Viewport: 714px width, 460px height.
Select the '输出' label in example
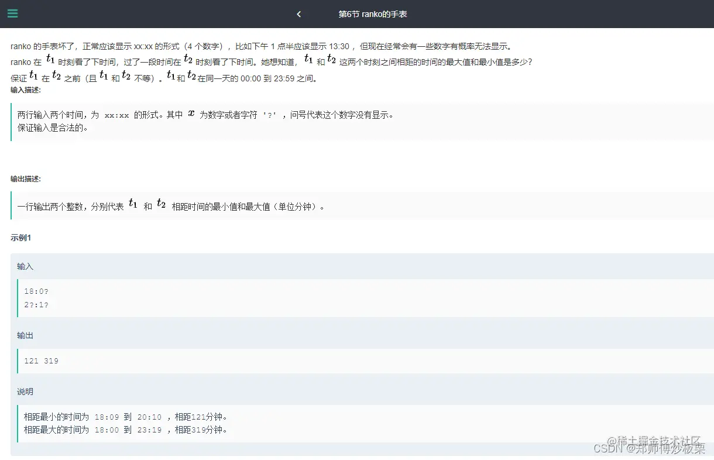[25, 335]
